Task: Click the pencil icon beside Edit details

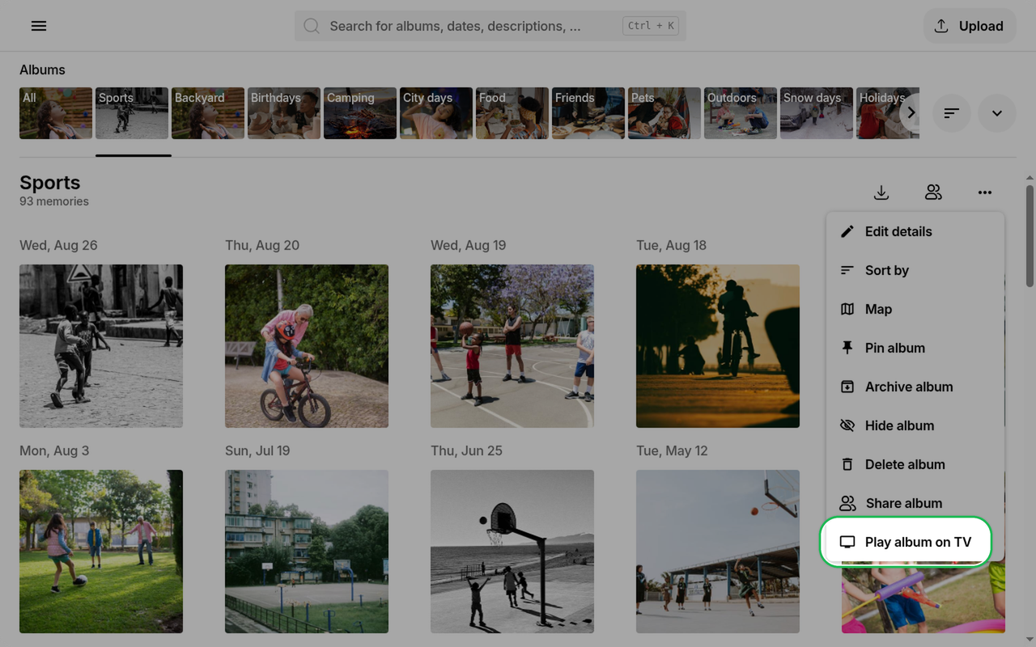Action: coord(847,231)
